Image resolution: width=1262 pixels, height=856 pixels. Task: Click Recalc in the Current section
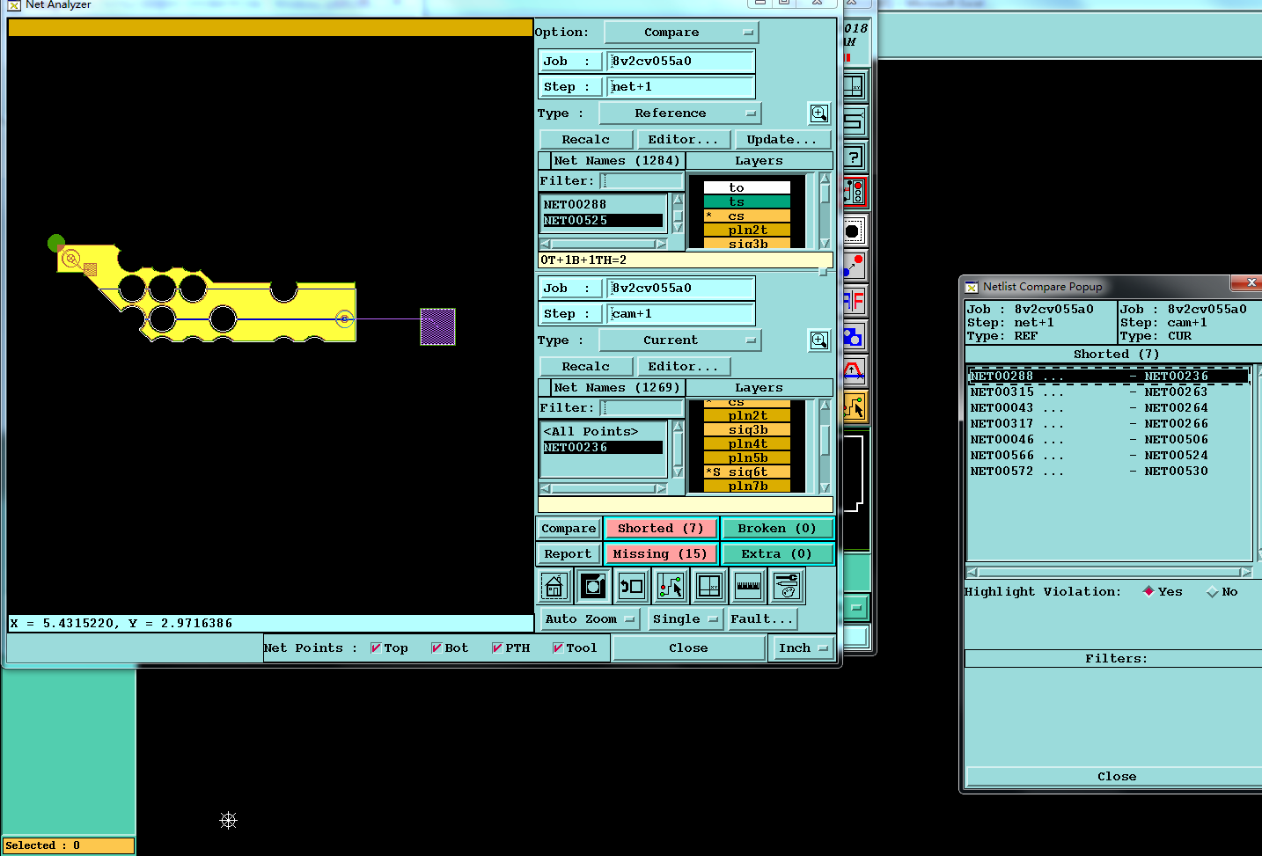(586, 367)
